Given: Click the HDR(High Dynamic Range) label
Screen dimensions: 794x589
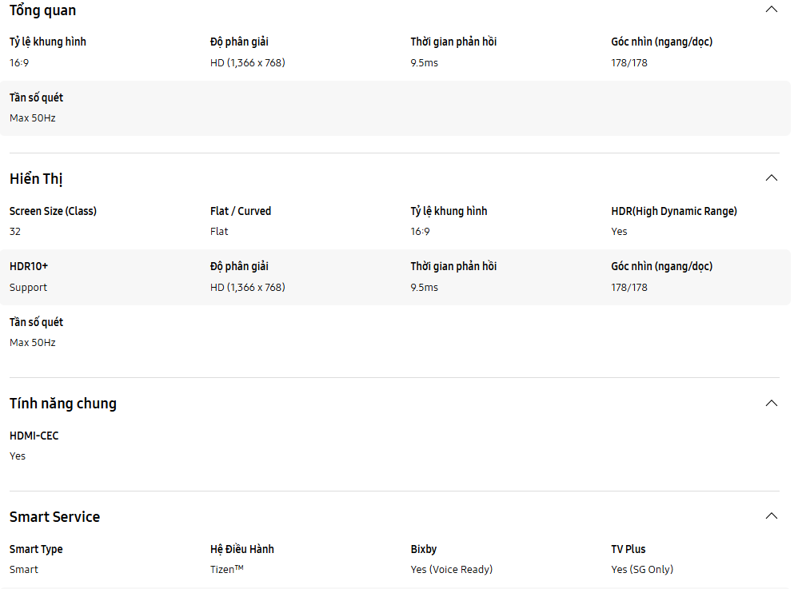Looking at the screenshot, I should tap(673, 211).
